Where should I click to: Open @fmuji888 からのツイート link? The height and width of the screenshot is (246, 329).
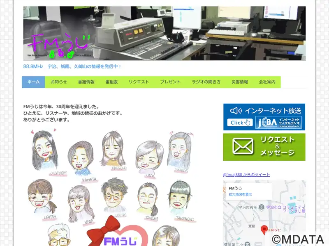[246, 175]
